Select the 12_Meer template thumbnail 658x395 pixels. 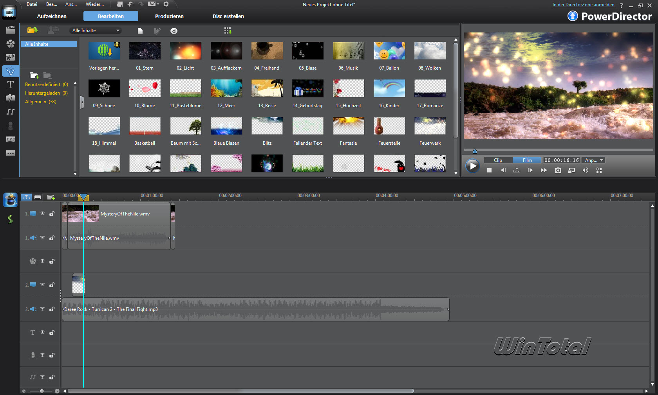coord(226,88)
